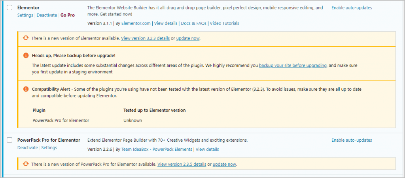
Task: Open Elementor Settings link
Action: [26, 15]
